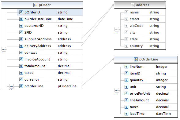This screenshot has height=120, width=180.
Task: Click the sequence compositor in pOrderLine box
Action: pos(117,90)
